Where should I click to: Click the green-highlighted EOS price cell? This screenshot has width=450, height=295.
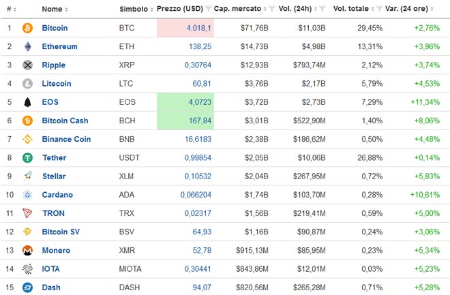coord(184,102)
